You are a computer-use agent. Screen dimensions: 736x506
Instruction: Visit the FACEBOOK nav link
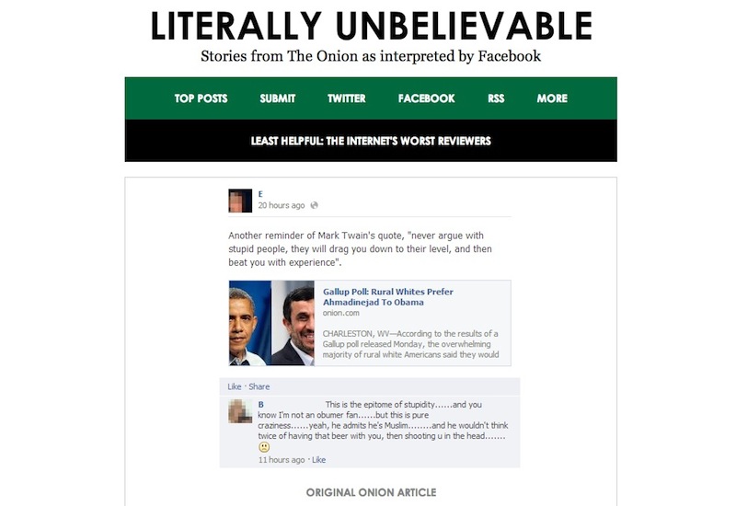pos(426,98)
